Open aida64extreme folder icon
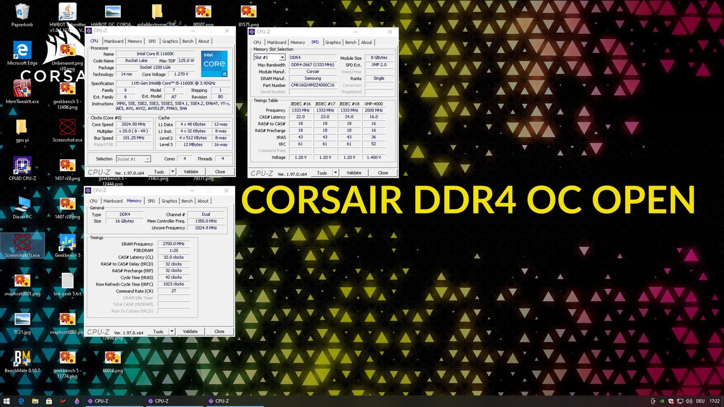Viewport: 724px width, 407px height. pos(157,15)
